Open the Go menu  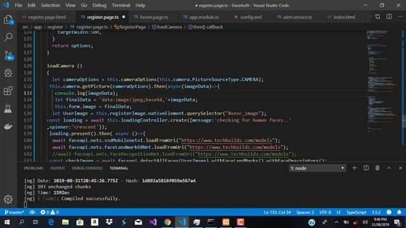84,5
